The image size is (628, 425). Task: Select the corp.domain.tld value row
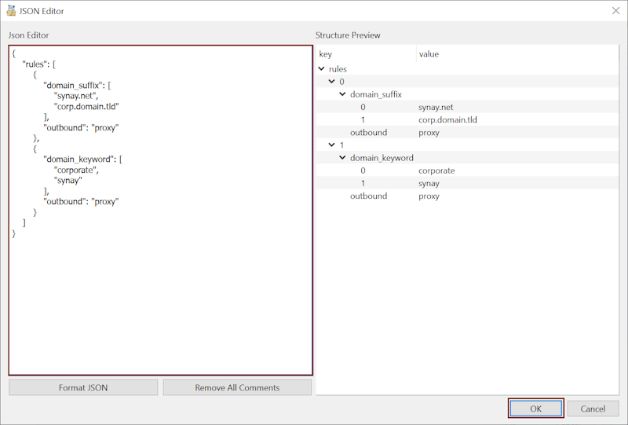click(447, 120)
